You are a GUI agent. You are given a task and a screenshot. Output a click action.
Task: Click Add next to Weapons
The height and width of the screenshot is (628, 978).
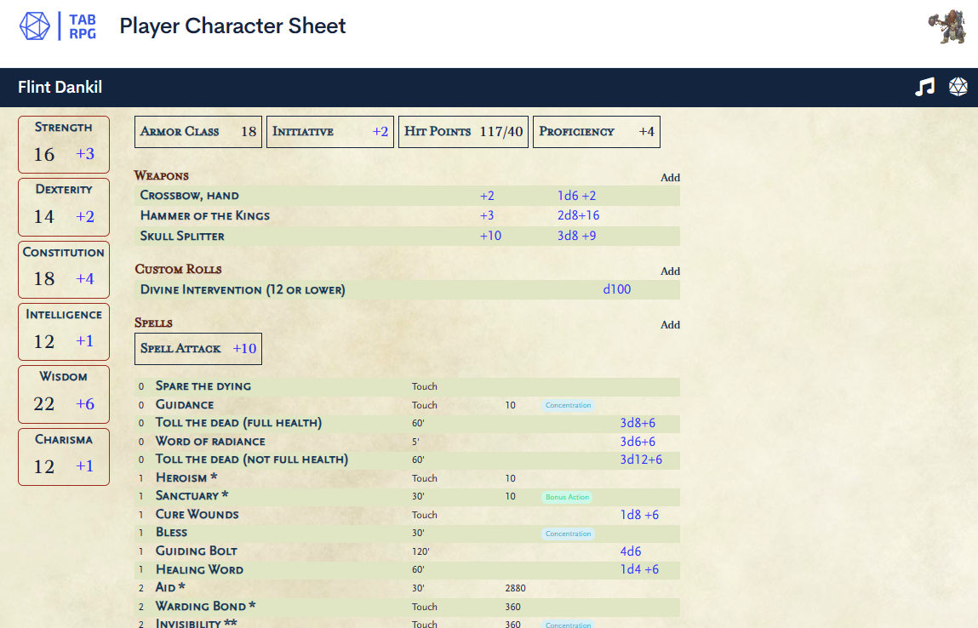click(670, 177)
